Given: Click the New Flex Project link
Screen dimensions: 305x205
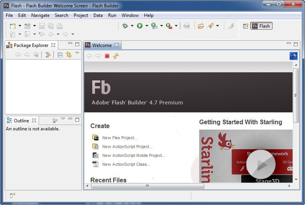Looking at the screenshot, I should point(119,138).
